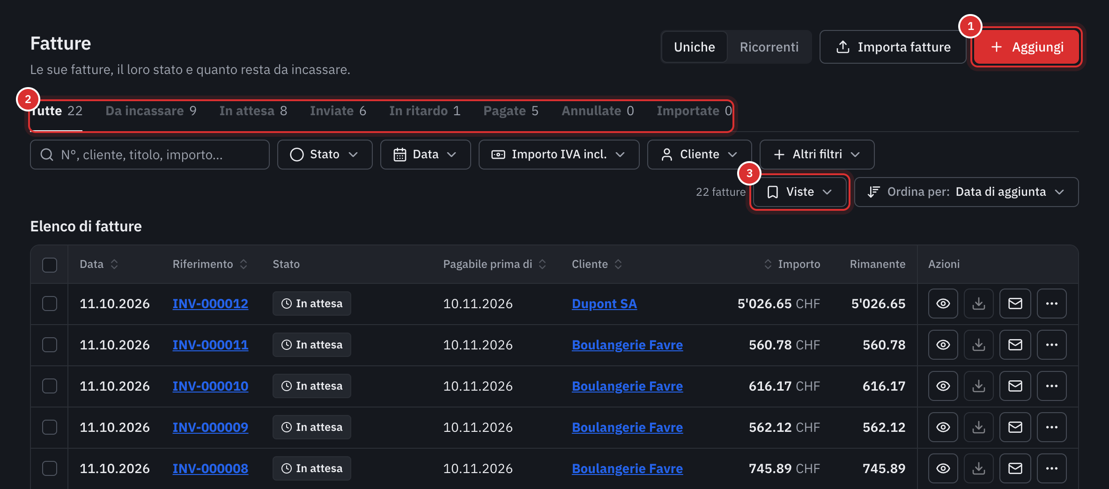Focus the invoice search field
Screen dimensions: 1109x489
point(150,155)
